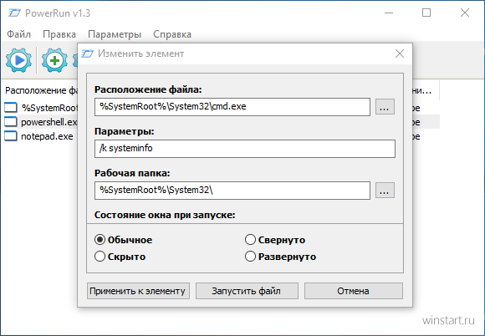Select the Свернуто radio button
The image size is (485, 336).
tap(250, 240)
